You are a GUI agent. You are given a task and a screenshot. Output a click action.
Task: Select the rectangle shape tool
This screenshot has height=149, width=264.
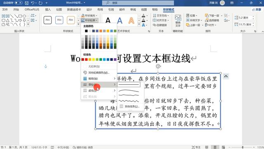(x=20, y=16)
